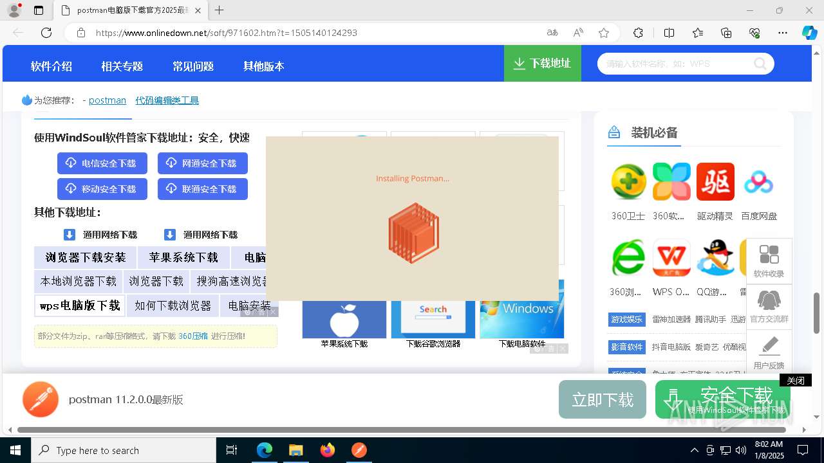
Task: Click 移动安全下载 button
Action: pos(102,189)
